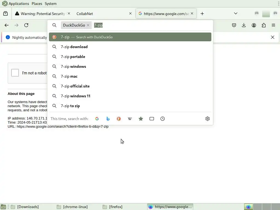Choose suggestion 7-zip windows 11
Image resolution: width=280 pixels, height=210 pixels.
click(x=130, y=96)
